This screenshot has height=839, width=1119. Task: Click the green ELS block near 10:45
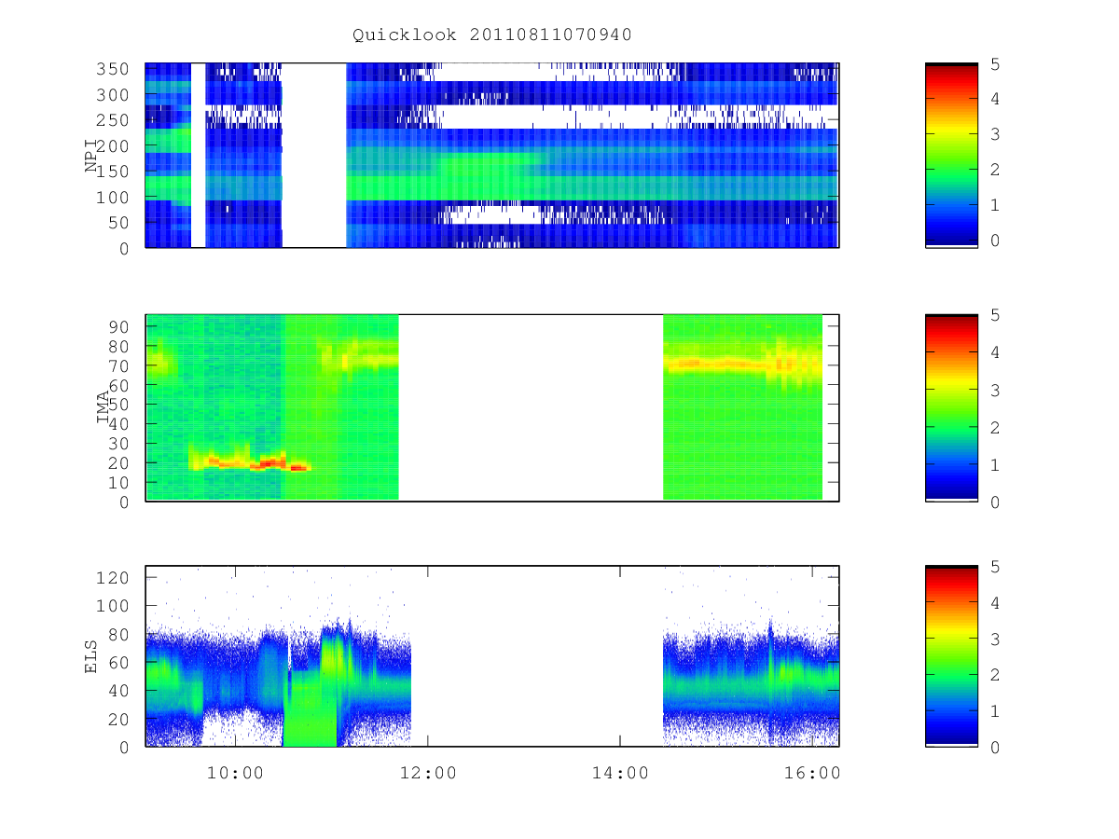click(x=310, y=708)
